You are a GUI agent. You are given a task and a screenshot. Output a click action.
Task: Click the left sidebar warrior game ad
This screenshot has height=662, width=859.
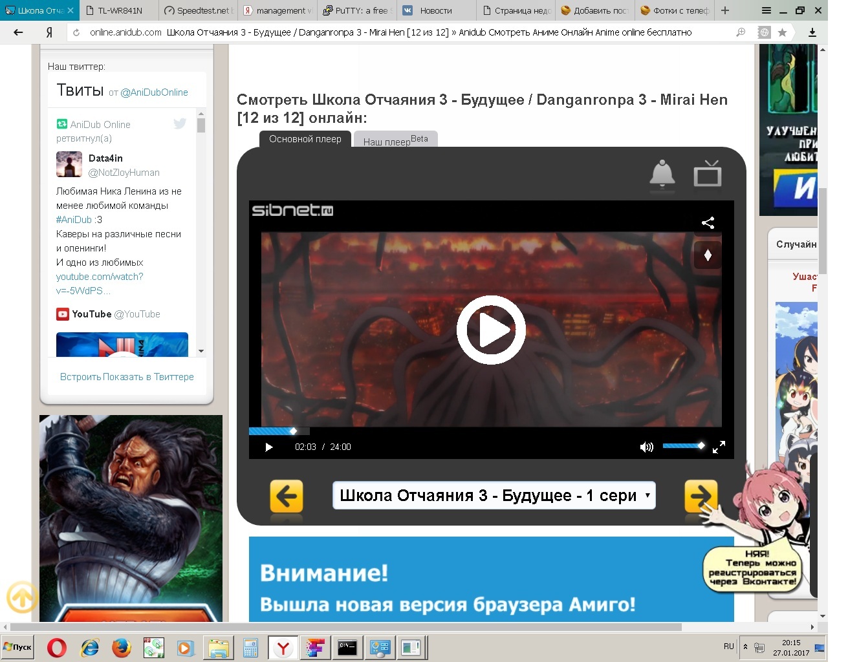131,518
